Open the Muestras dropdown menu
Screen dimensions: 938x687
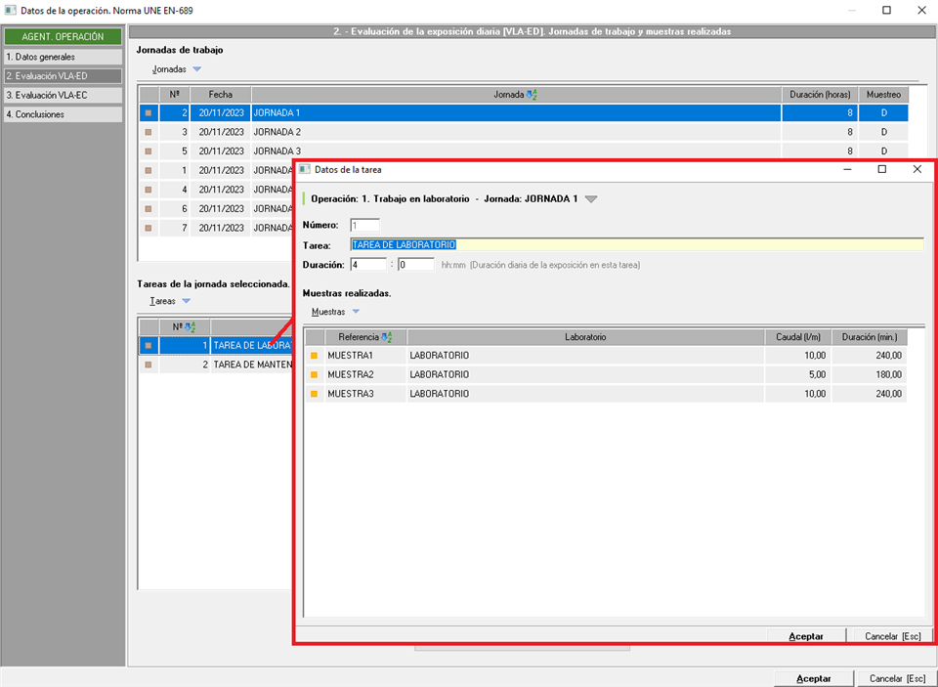click(335, 312)
